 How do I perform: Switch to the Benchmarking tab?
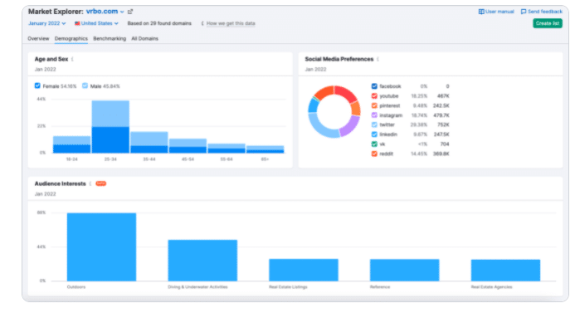pos(110,38)
